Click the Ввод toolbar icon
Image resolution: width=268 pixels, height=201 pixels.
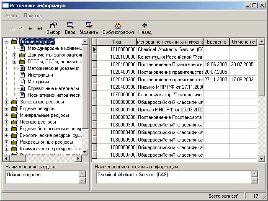coord(70,26)
